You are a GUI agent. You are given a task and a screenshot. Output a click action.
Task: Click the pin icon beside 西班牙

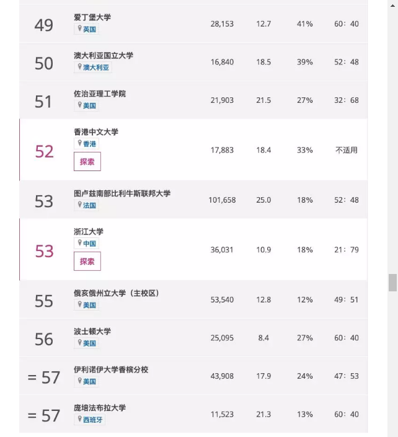pos(80,419)
